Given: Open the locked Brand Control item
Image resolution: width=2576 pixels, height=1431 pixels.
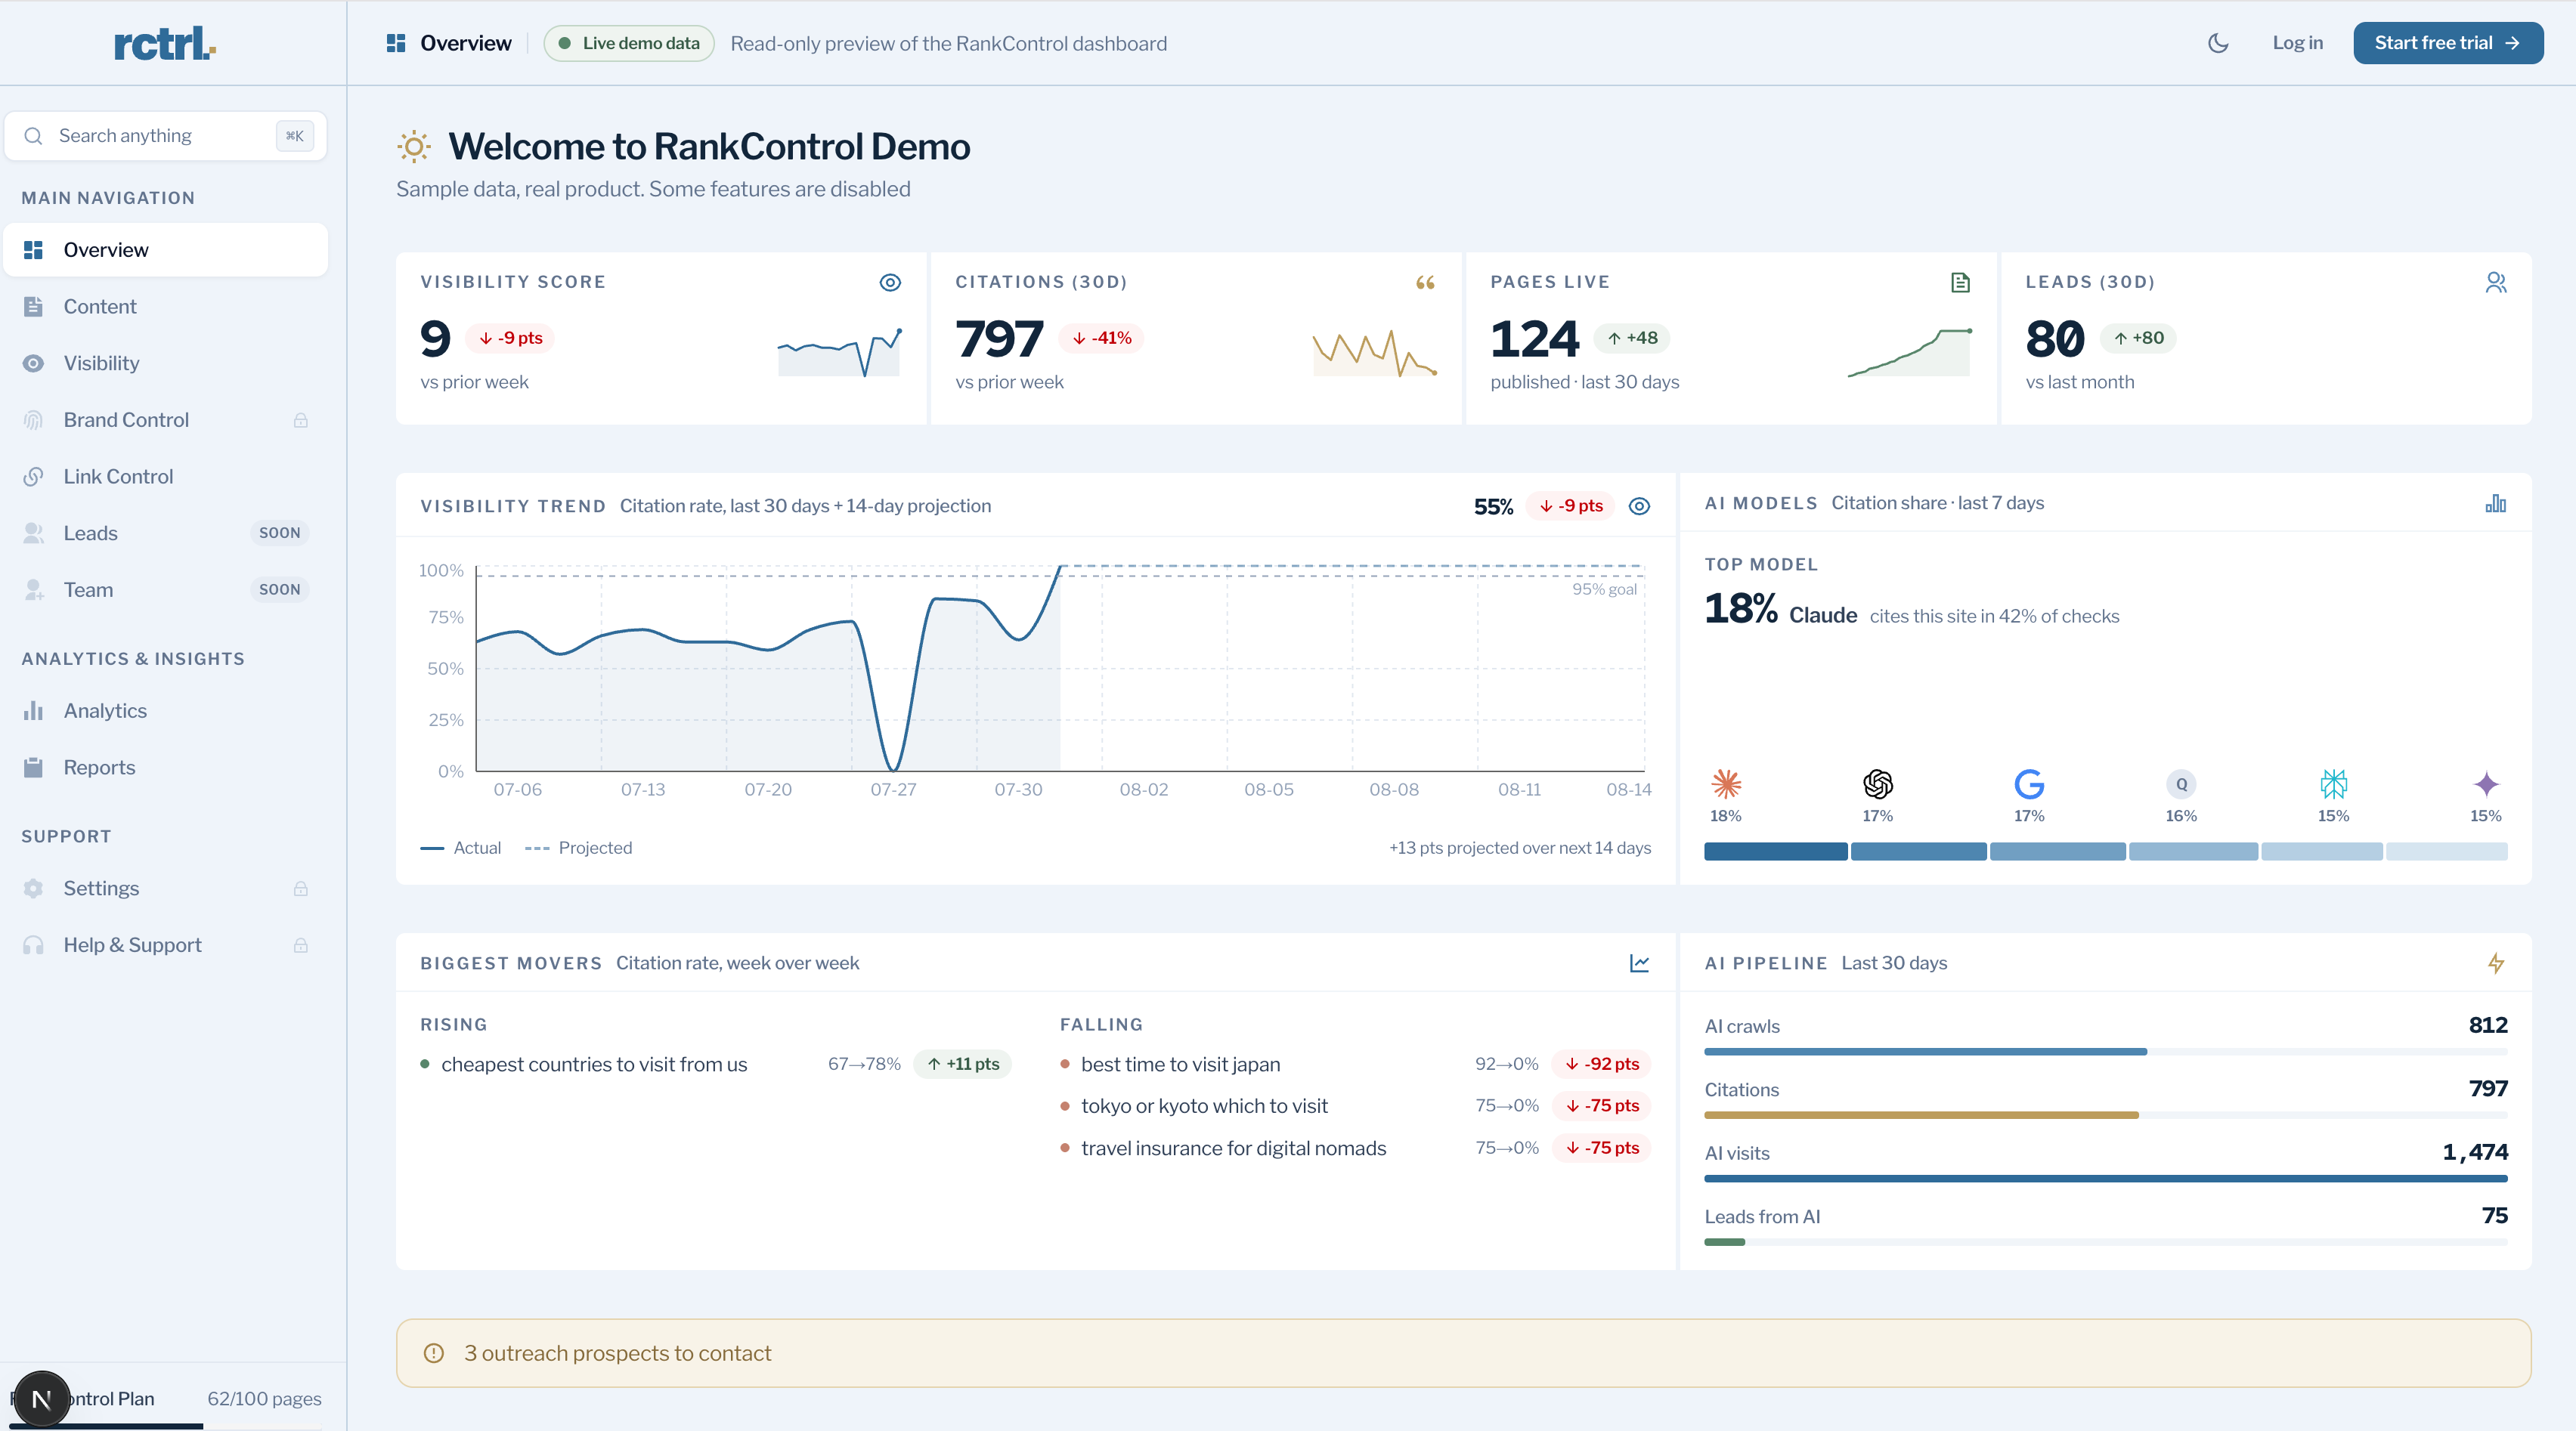Looking at the screenshot, I should pyautogui.click(x=166, y=420).
